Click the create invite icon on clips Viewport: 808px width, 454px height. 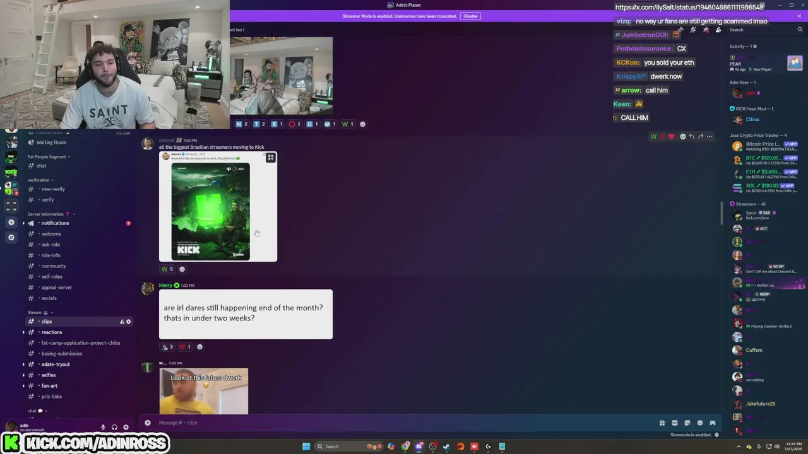122,322
